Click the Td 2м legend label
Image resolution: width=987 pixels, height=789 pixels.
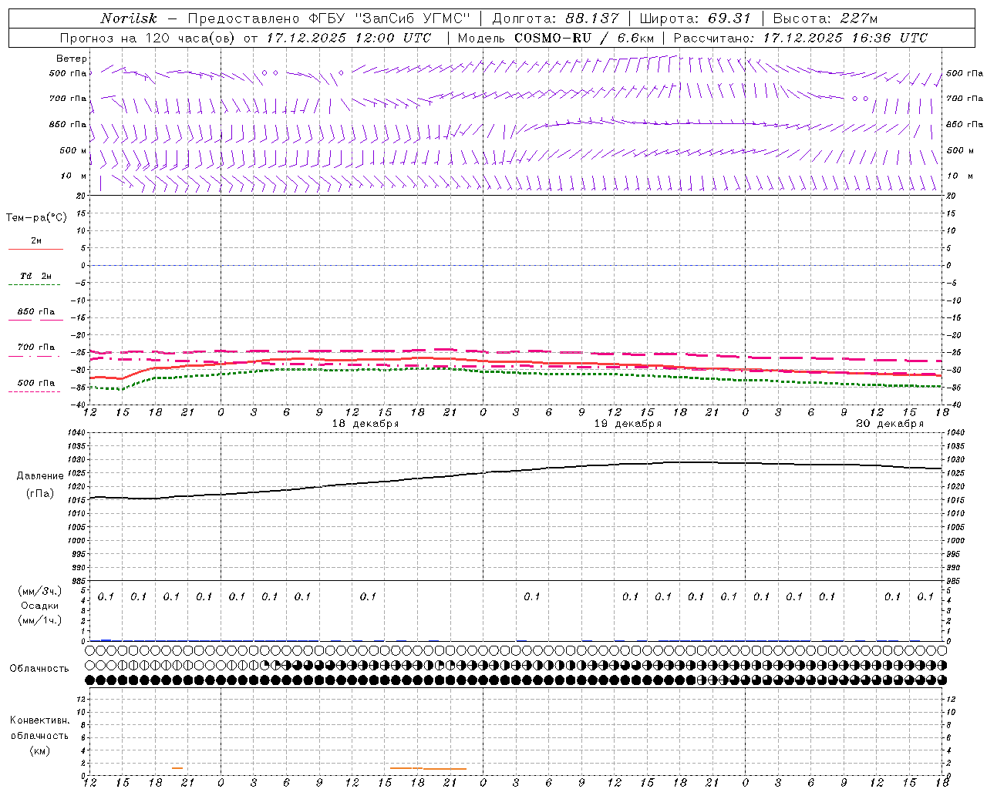click(36, 276)
